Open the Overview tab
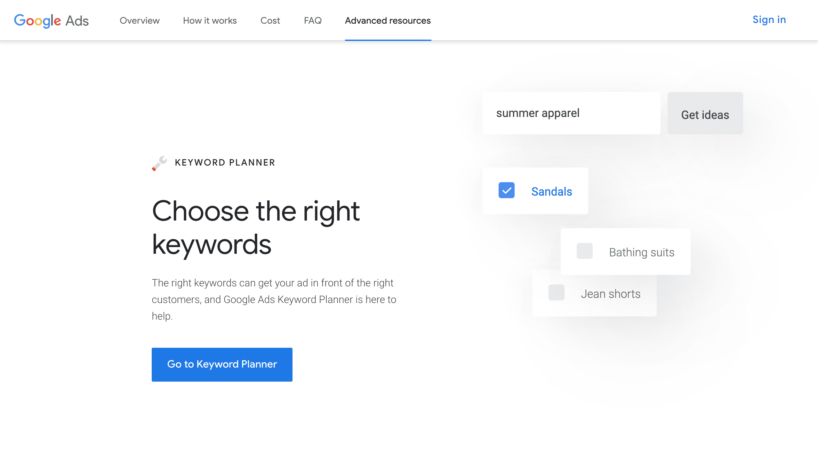The height and width of the screenshot is (466, 818). 140,21
